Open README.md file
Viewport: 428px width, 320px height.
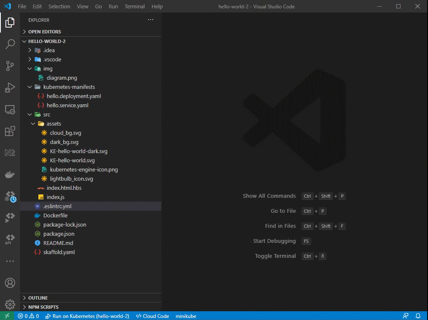[91, 243]
